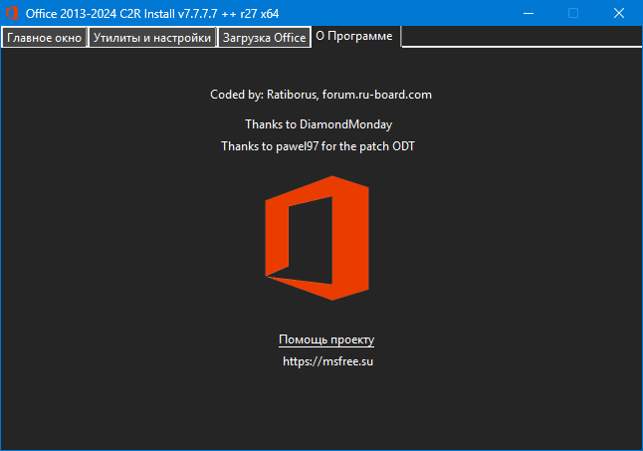Open the Помощь проекту link
The width and height of the screenshot is (643, 451).
coord(325,339)
